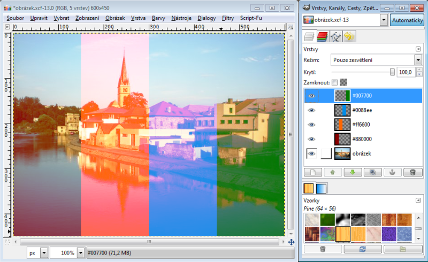Open the Patterns tab with the wood icon

(309, 189)
